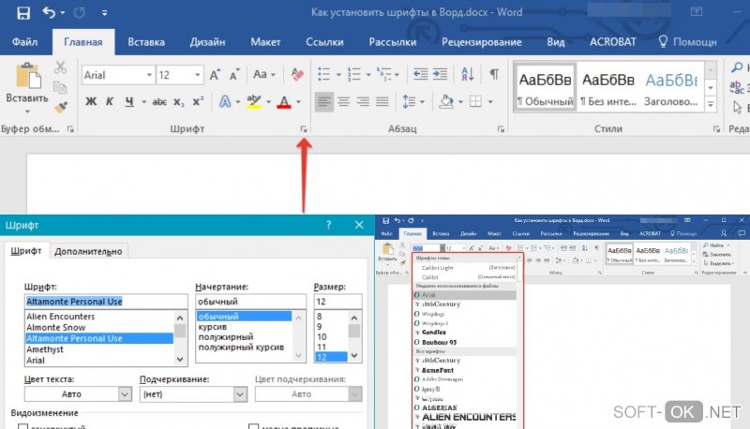This screenshot has height=429, width=750.
Task: Open the underline style dropdown arrow
Action: tap(143, 102)
